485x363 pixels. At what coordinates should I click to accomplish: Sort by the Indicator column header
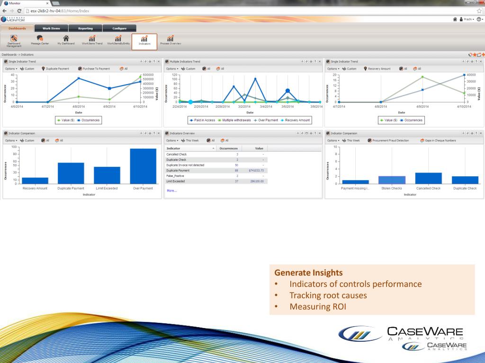click(190, 148)
